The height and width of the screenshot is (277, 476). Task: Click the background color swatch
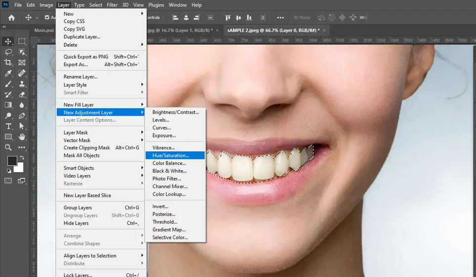click(19, 168)
